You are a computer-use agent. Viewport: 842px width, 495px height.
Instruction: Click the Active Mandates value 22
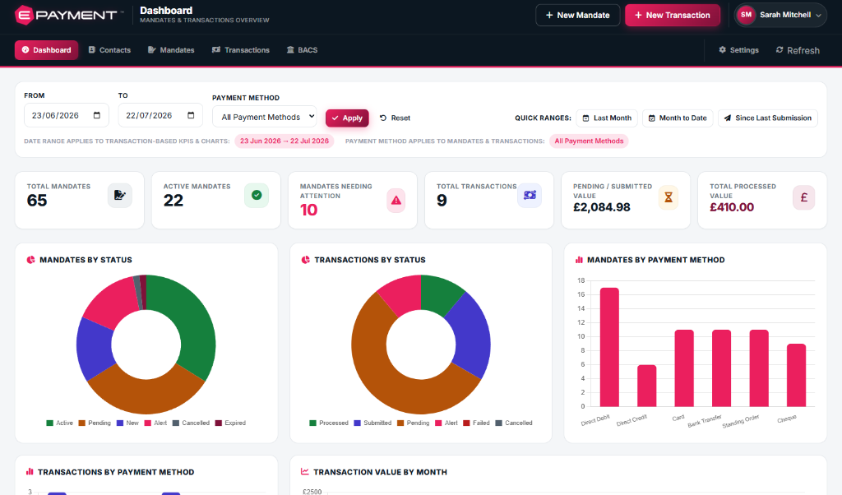click(173, 201)
